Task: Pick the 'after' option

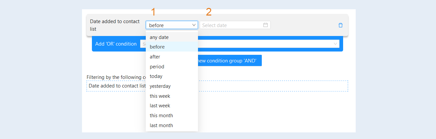Action: [172, 57]
